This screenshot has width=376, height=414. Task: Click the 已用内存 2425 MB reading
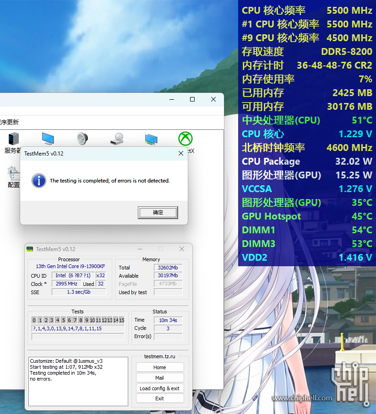click(307, 93)
